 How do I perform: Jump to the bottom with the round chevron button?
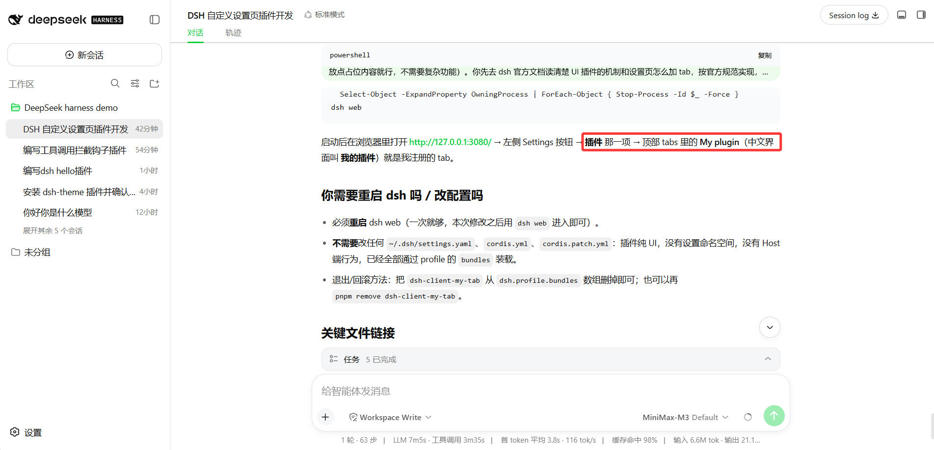(x=770, y=327)
